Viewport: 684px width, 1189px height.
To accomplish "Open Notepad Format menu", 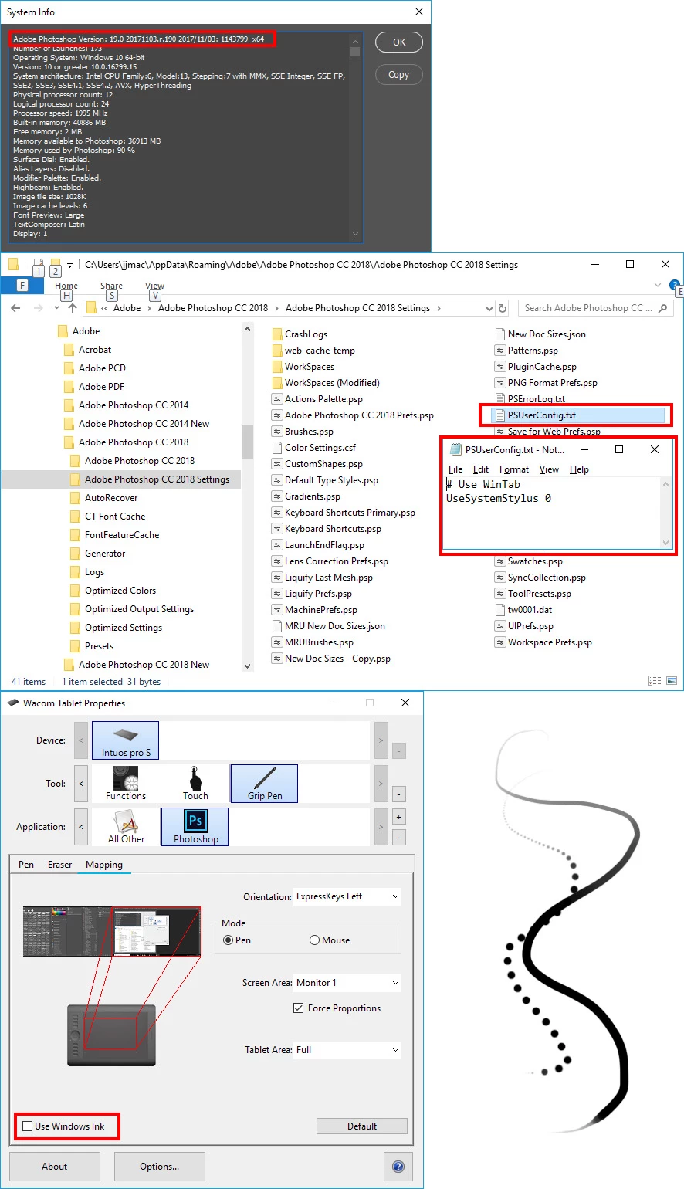I will click(x=514, y=469).
